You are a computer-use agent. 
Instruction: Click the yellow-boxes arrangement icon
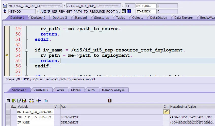(31, 101)
